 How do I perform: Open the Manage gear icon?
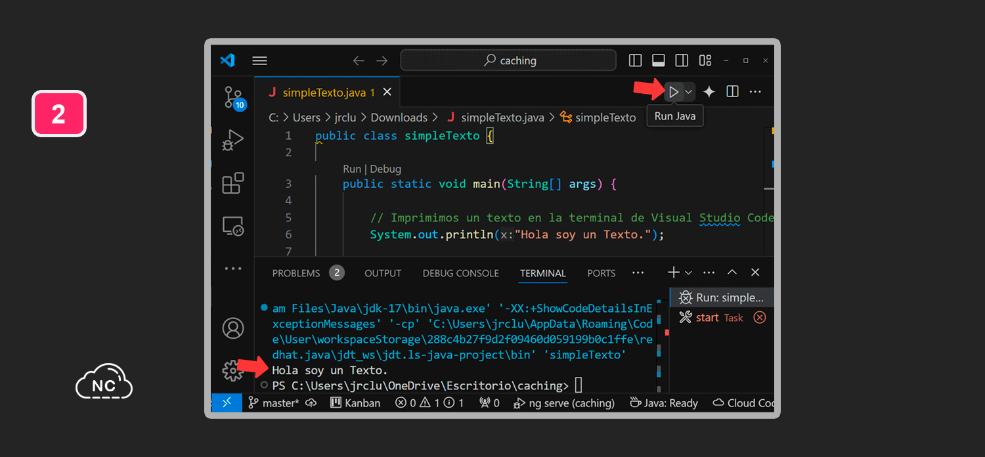(x=232, y=371)
